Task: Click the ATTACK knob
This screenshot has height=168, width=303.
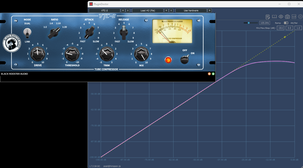Action: pos(89,32)
